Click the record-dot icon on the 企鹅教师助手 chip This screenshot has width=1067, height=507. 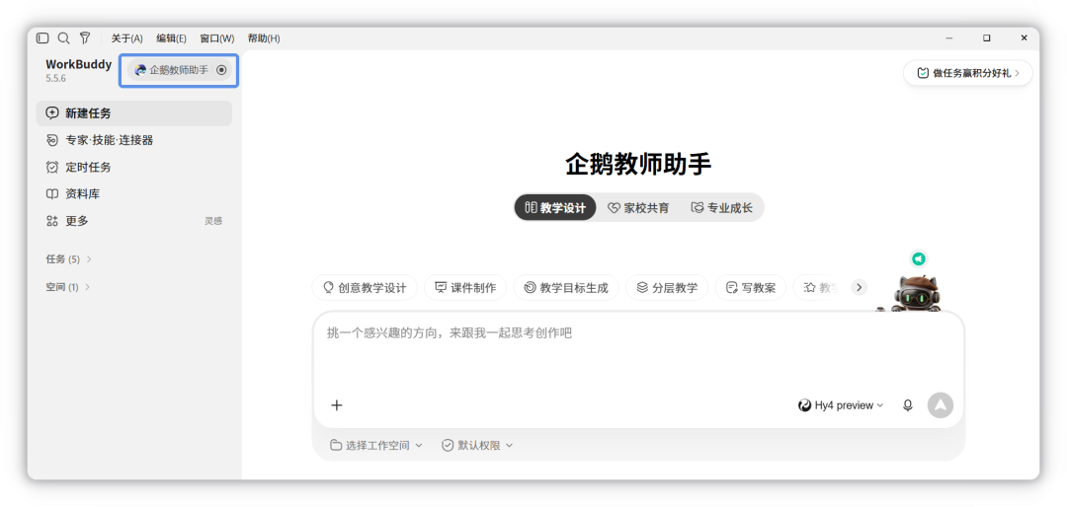221,70
